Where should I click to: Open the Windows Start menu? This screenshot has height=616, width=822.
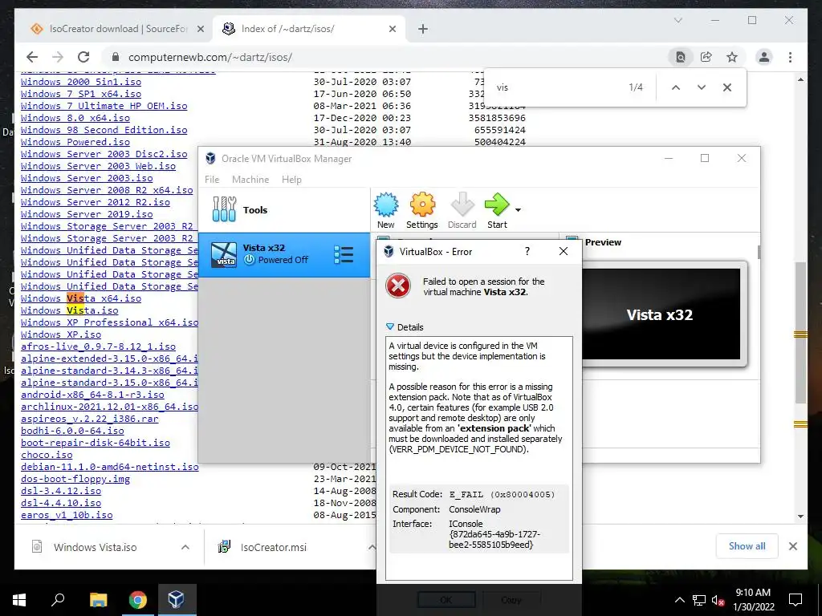tap(19, 600)
